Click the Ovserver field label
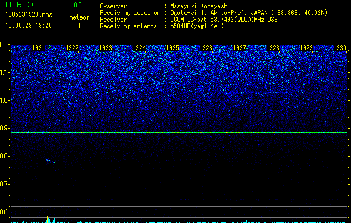 coord(113,6)
